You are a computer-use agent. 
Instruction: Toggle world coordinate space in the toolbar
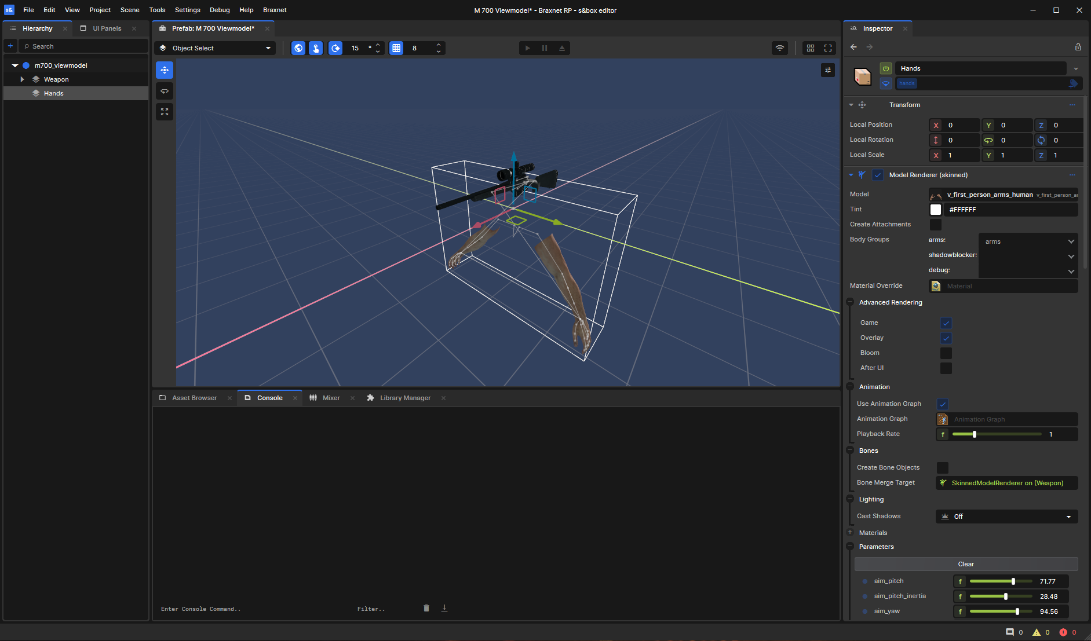(x=298, y=48)
